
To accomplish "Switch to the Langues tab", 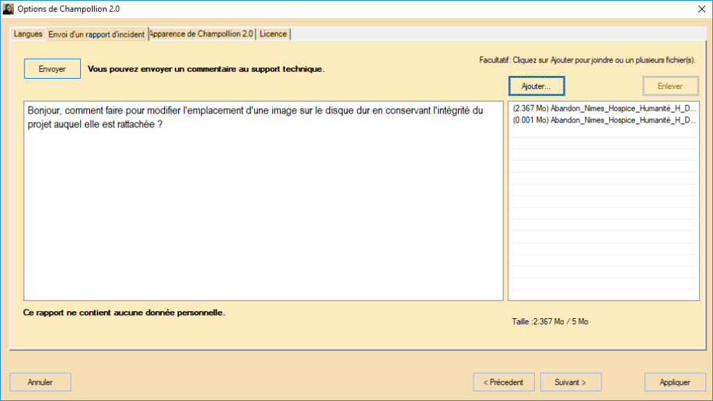I will (x=28, y=34).
